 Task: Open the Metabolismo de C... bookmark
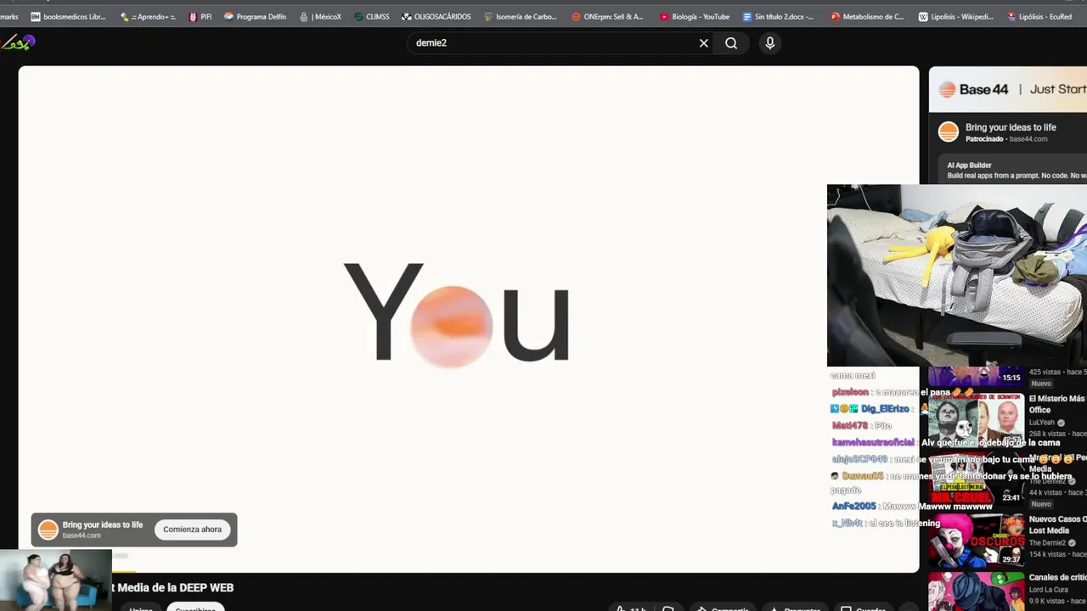click(x=868, y=16)
